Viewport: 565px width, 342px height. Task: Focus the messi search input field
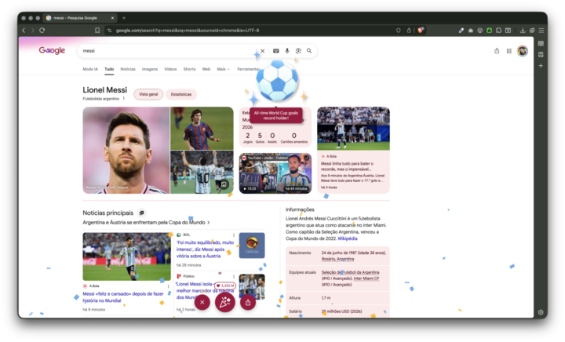click(168, 51)
